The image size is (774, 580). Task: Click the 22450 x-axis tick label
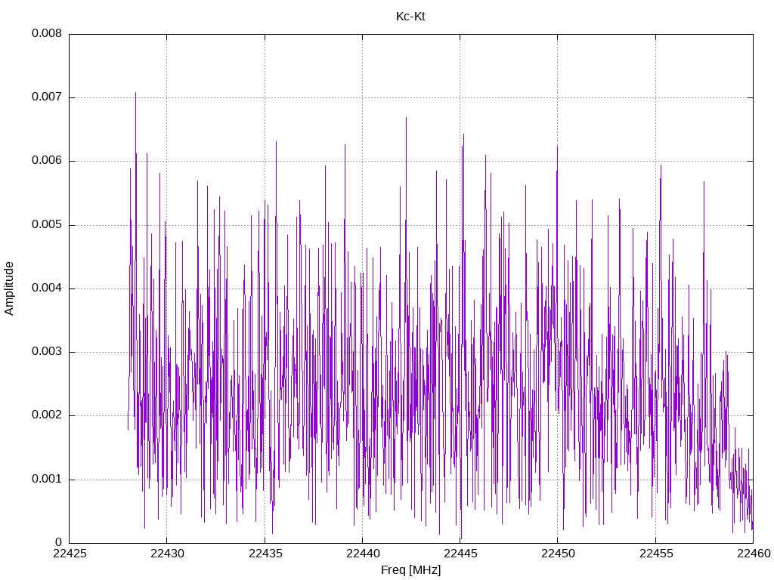558,554
